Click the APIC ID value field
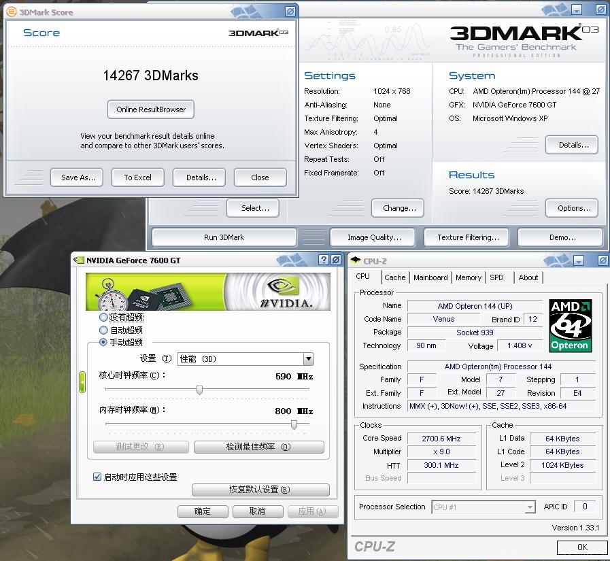 pyautogui.click(x=585, y=507)
